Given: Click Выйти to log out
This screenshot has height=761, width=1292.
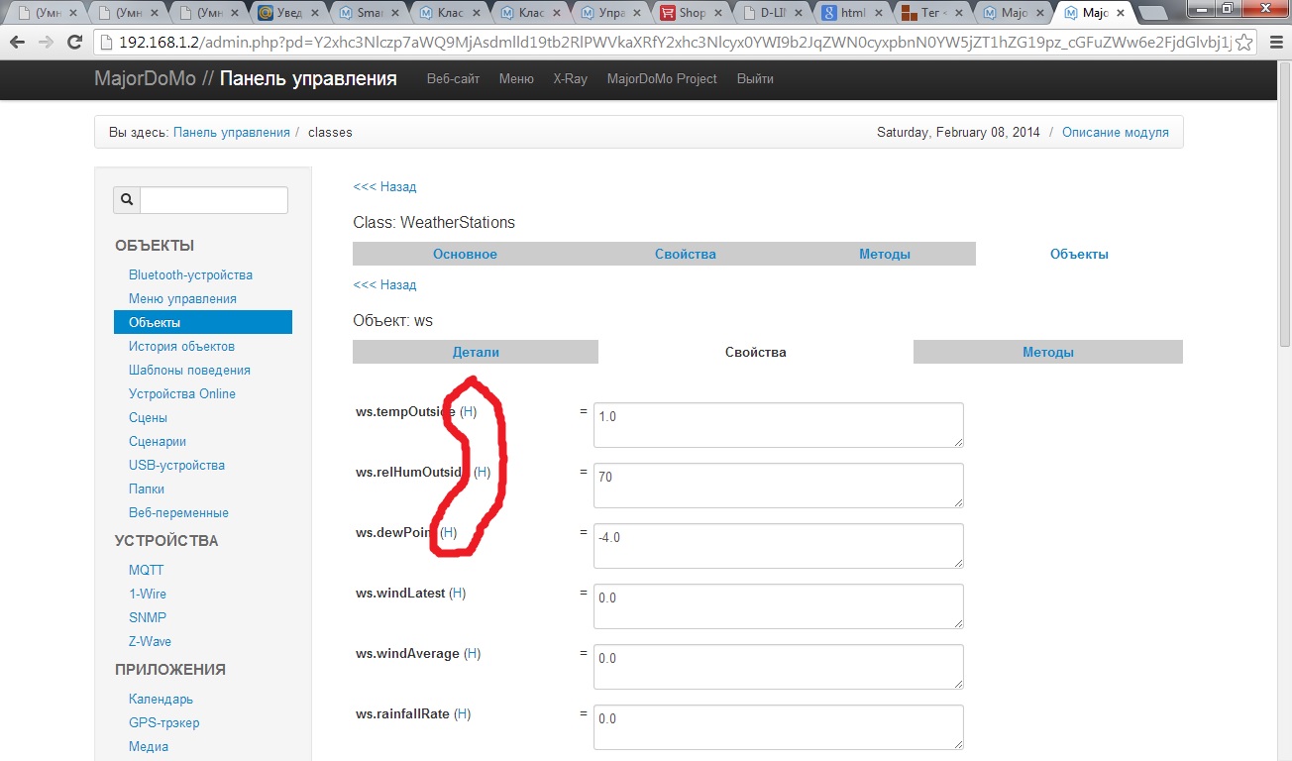Looking at the screenshot, I should (755, 79).
